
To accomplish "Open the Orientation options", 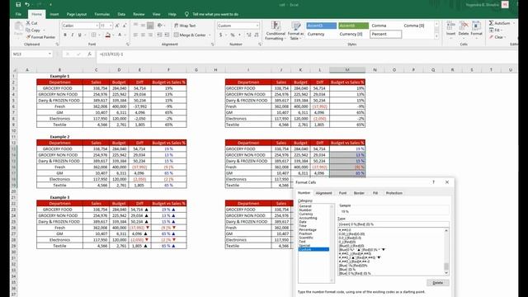I will coord(160,26).
